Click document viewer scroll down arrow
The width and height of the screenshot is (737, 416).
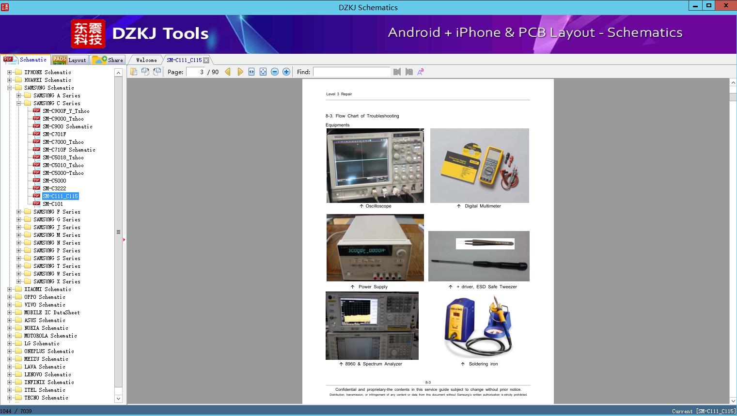point(733,401)
